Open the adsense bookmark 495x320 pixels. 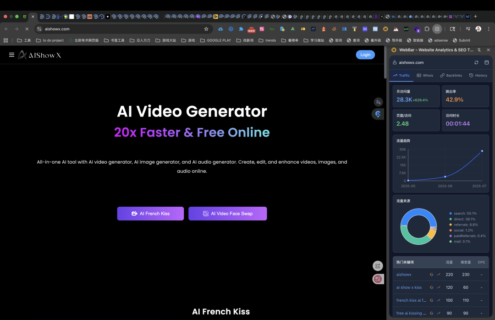(438, 40)
